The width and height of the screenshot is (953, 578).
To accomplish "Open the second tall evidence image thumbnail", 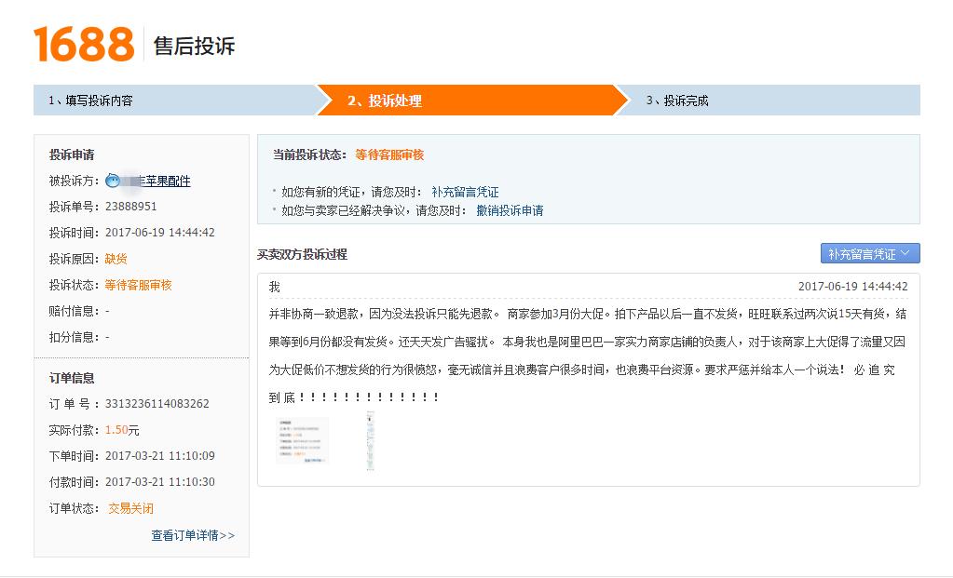I will coord(371,442).
